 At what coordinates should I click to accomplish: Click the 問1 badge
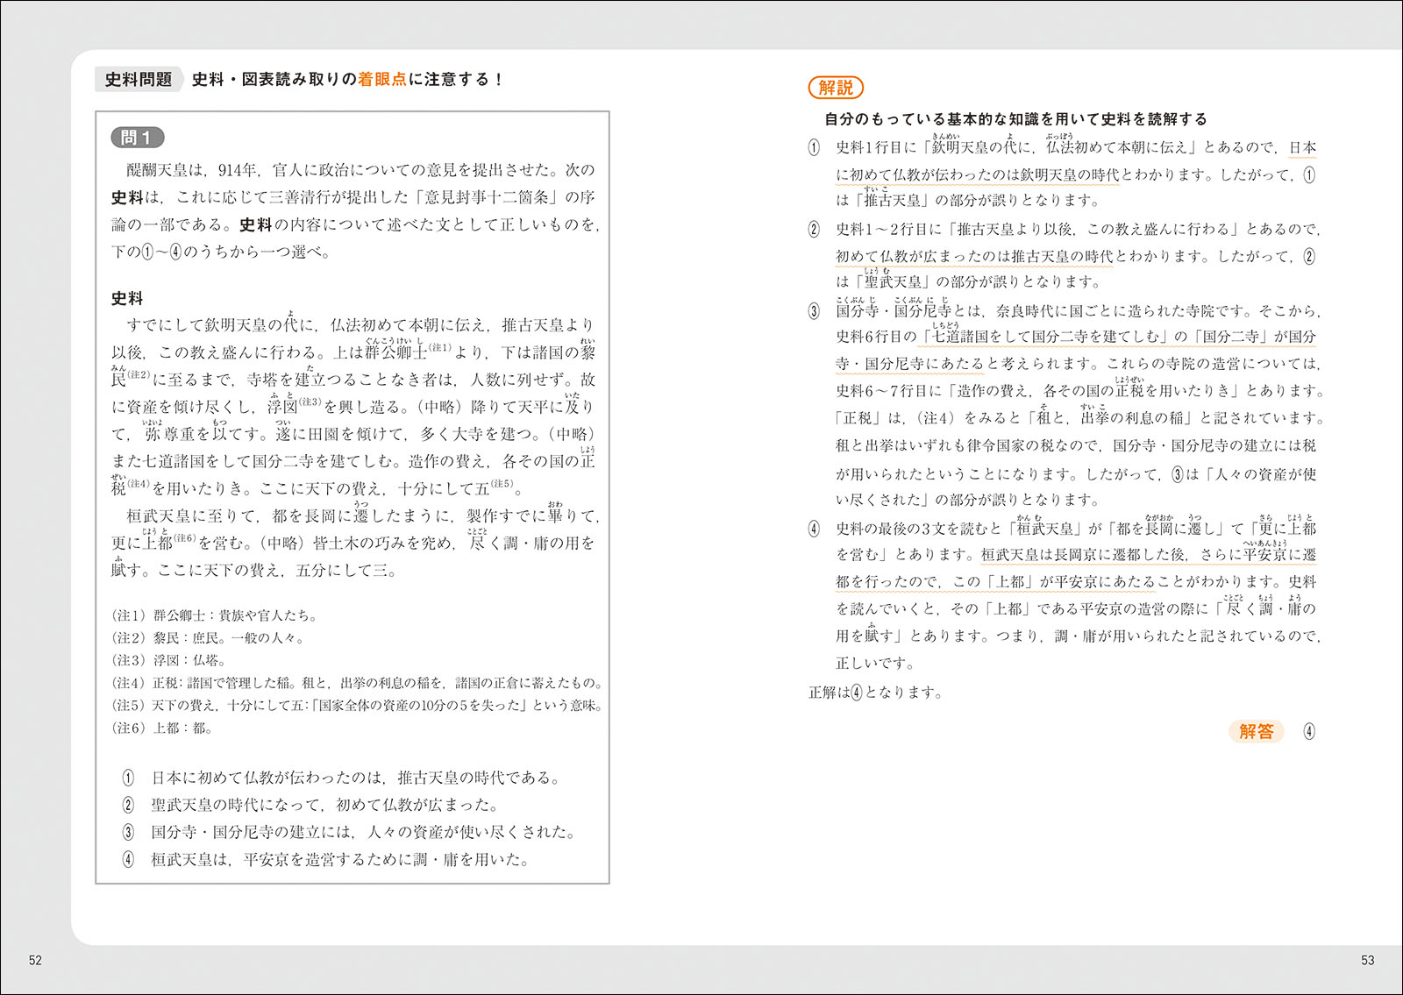[137, 138]
